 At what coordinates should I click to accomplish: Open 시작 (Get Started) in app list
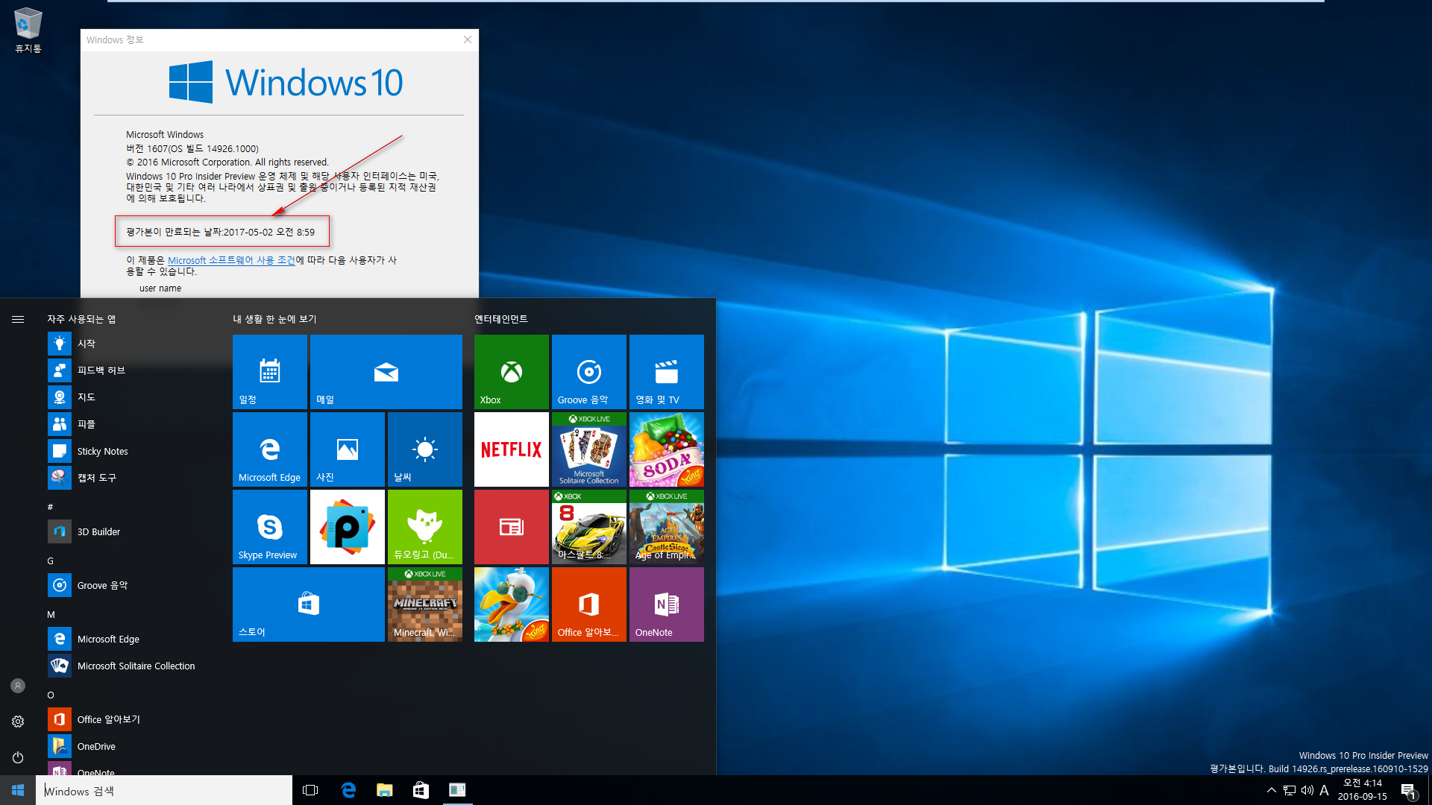(x=134, y=344)
